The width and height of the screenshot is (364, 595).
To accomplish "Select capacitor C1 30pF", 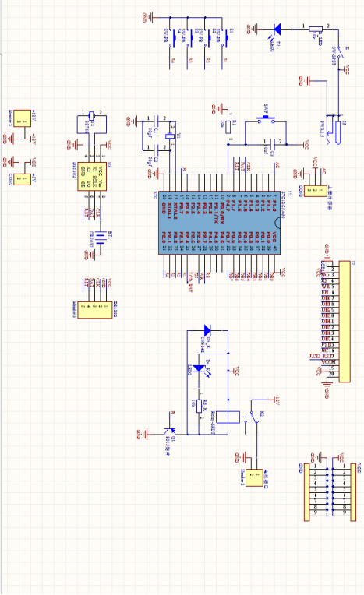I will tap(156, 121).
